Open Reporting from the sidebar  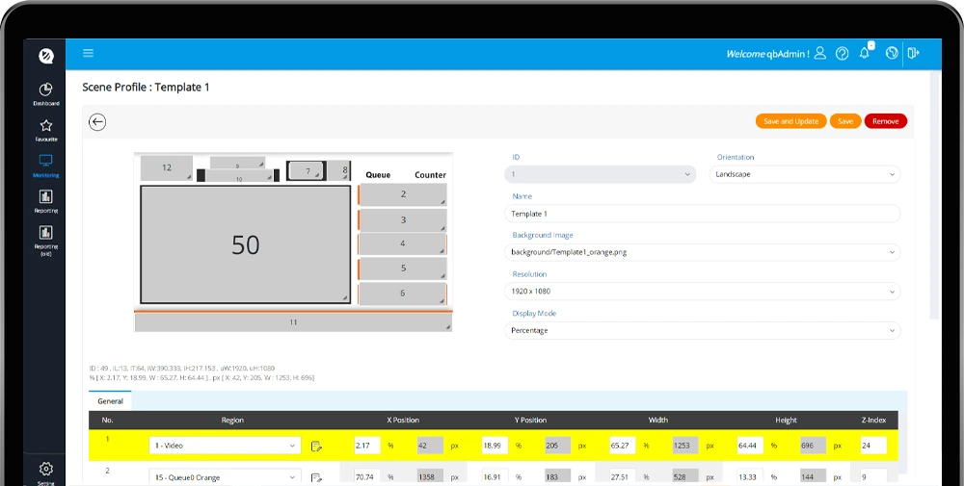[46, 201]
